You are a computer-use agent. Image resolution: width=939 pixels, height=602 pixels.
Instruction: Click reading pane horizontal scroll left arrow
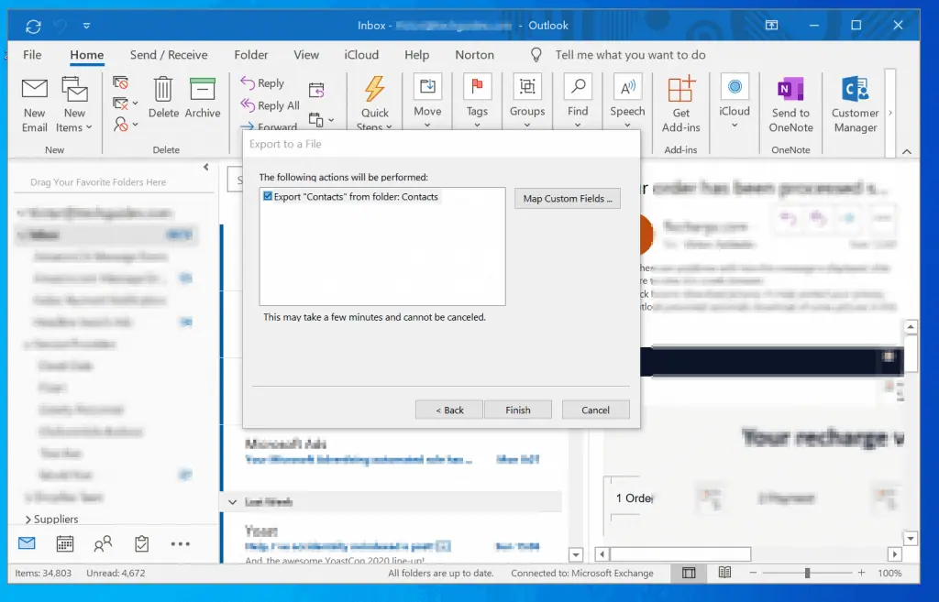pyautogui.click(x=602, y=554)
